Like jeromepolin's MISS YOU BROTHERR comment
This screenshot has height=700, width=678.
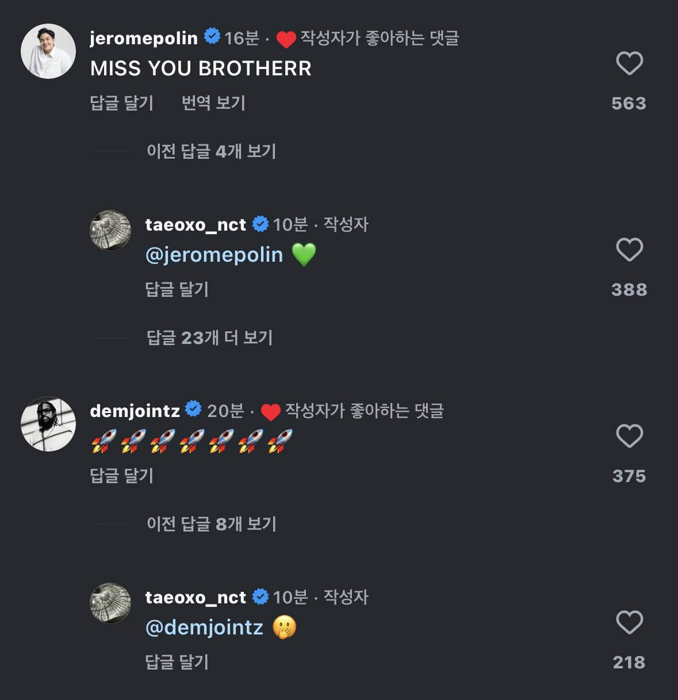[x=629, y=63]
